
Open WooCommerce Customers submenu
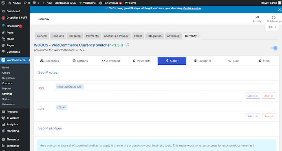[x=8, y=78]
